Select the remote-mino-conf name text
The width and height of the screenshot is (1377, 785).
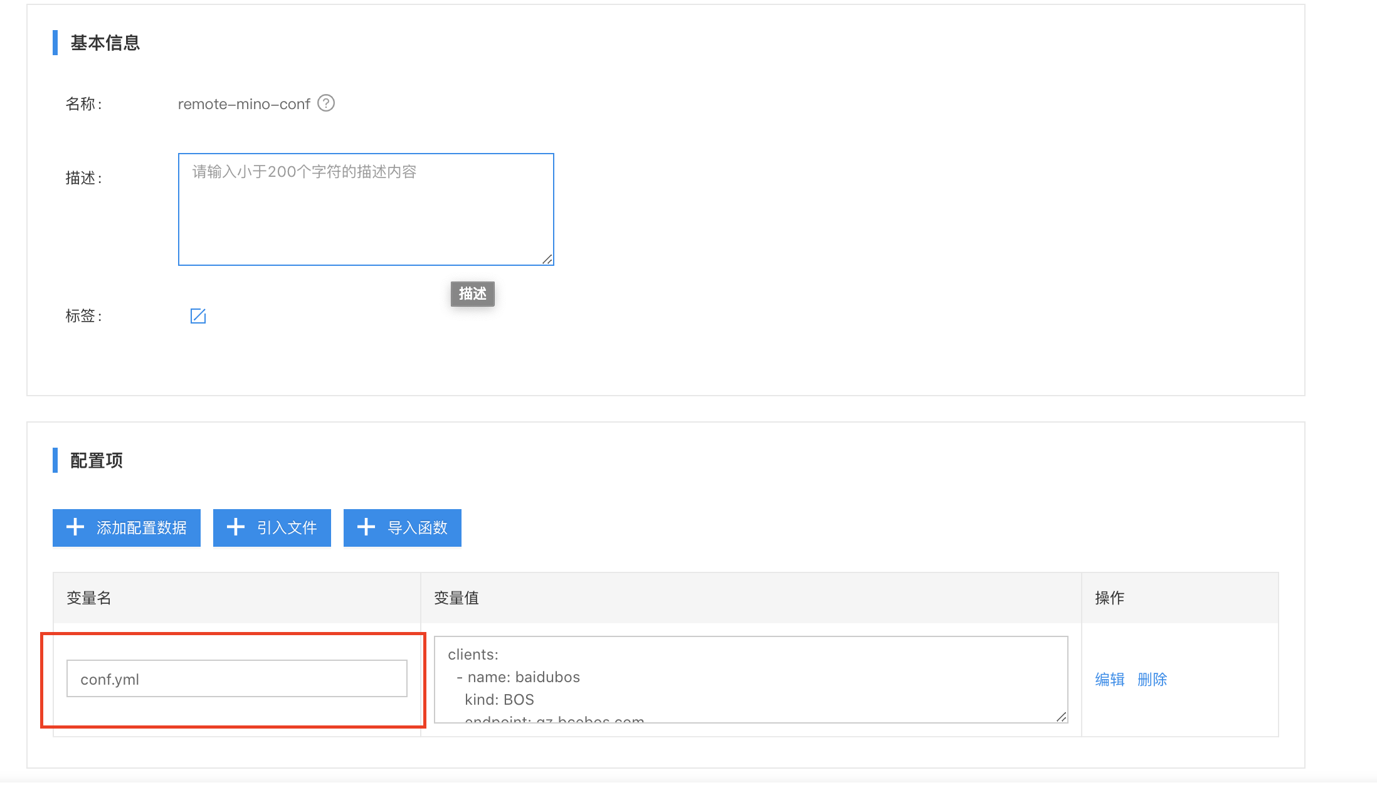tap(244, 104)
